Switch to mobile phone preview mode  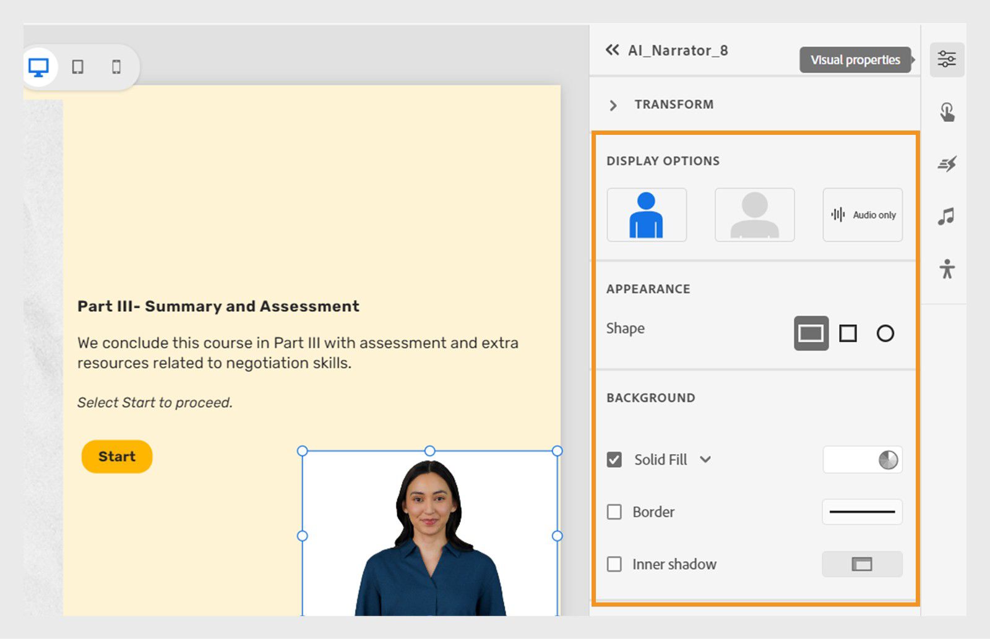[x=115, y=67]
